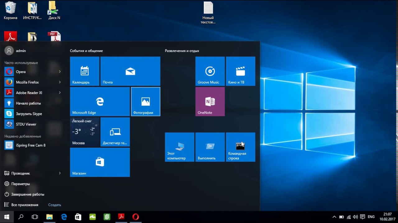Viewport: 398px width, 223px height.
Task: Open Adobe Reader on taskbar
Action: (121, 217)
